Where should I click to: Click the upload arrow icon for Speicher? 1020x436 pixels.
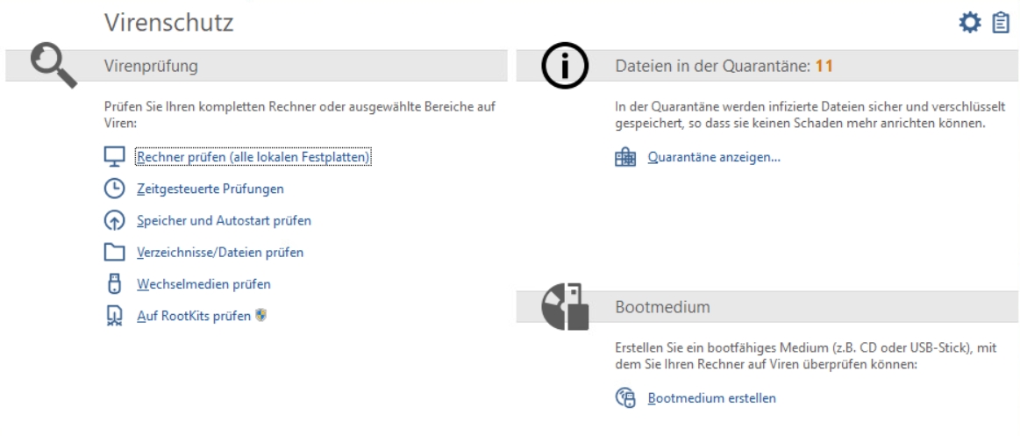(114, 220)
